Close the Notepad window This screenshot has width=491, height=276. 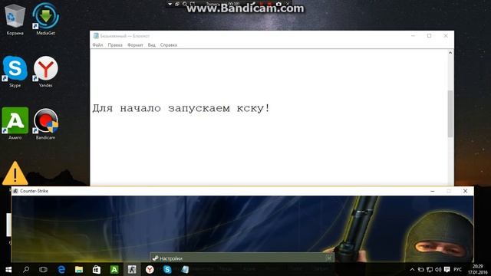click(x=446, y=36)
